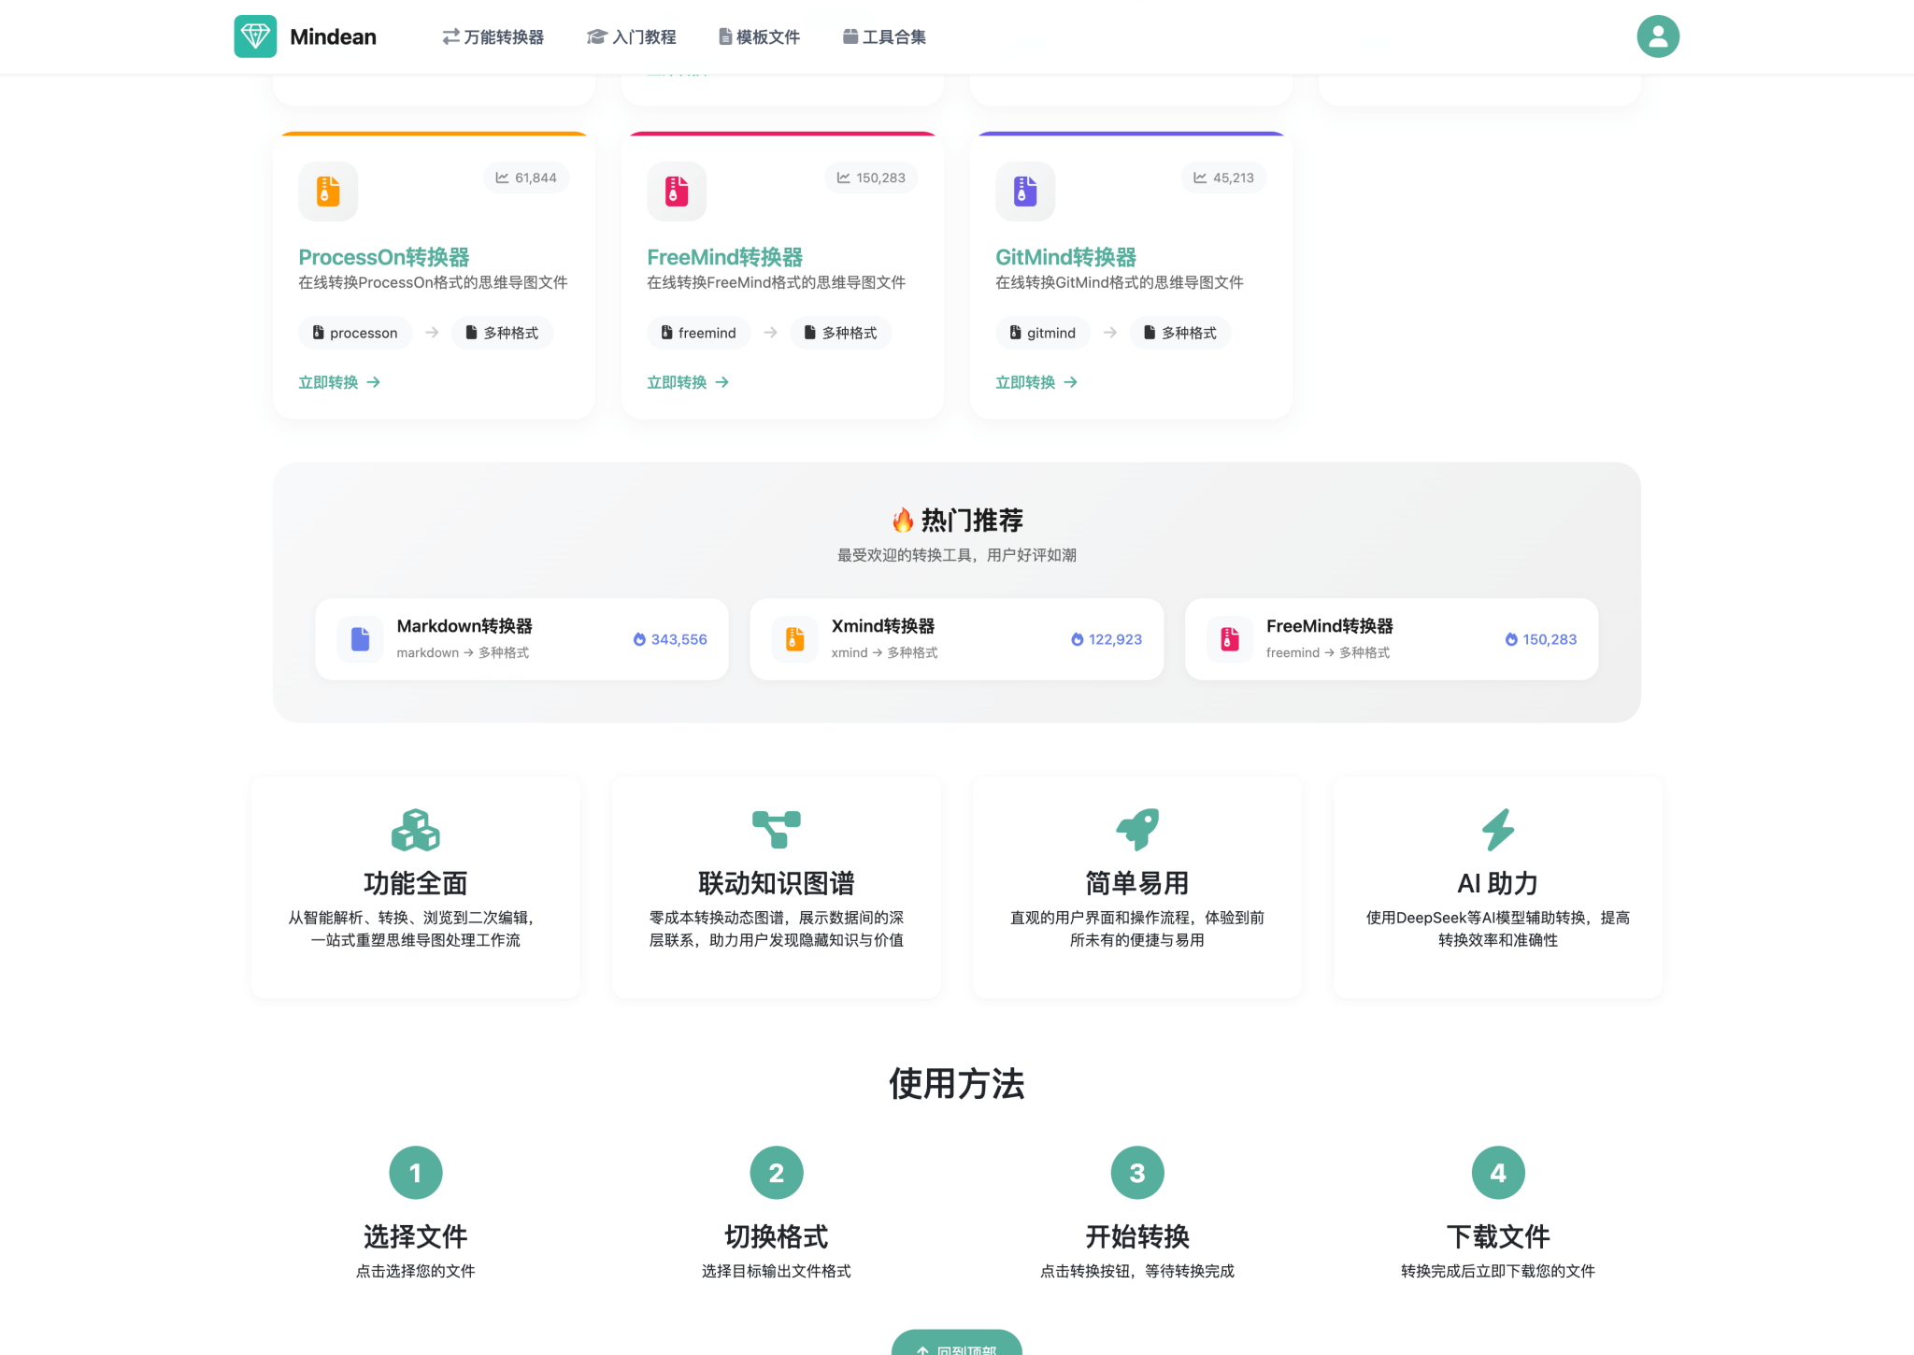Screen dimensions: 1914x1355
Task: Open the Xmind转换器 hot recommendation card
Action: pyautogui.click(x=956, y=639)
